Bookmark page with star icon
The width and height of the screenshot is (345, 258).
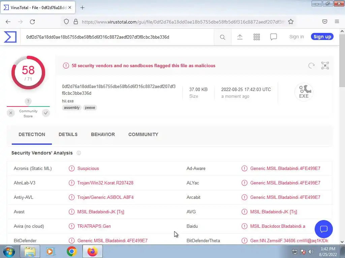[291, 21]
